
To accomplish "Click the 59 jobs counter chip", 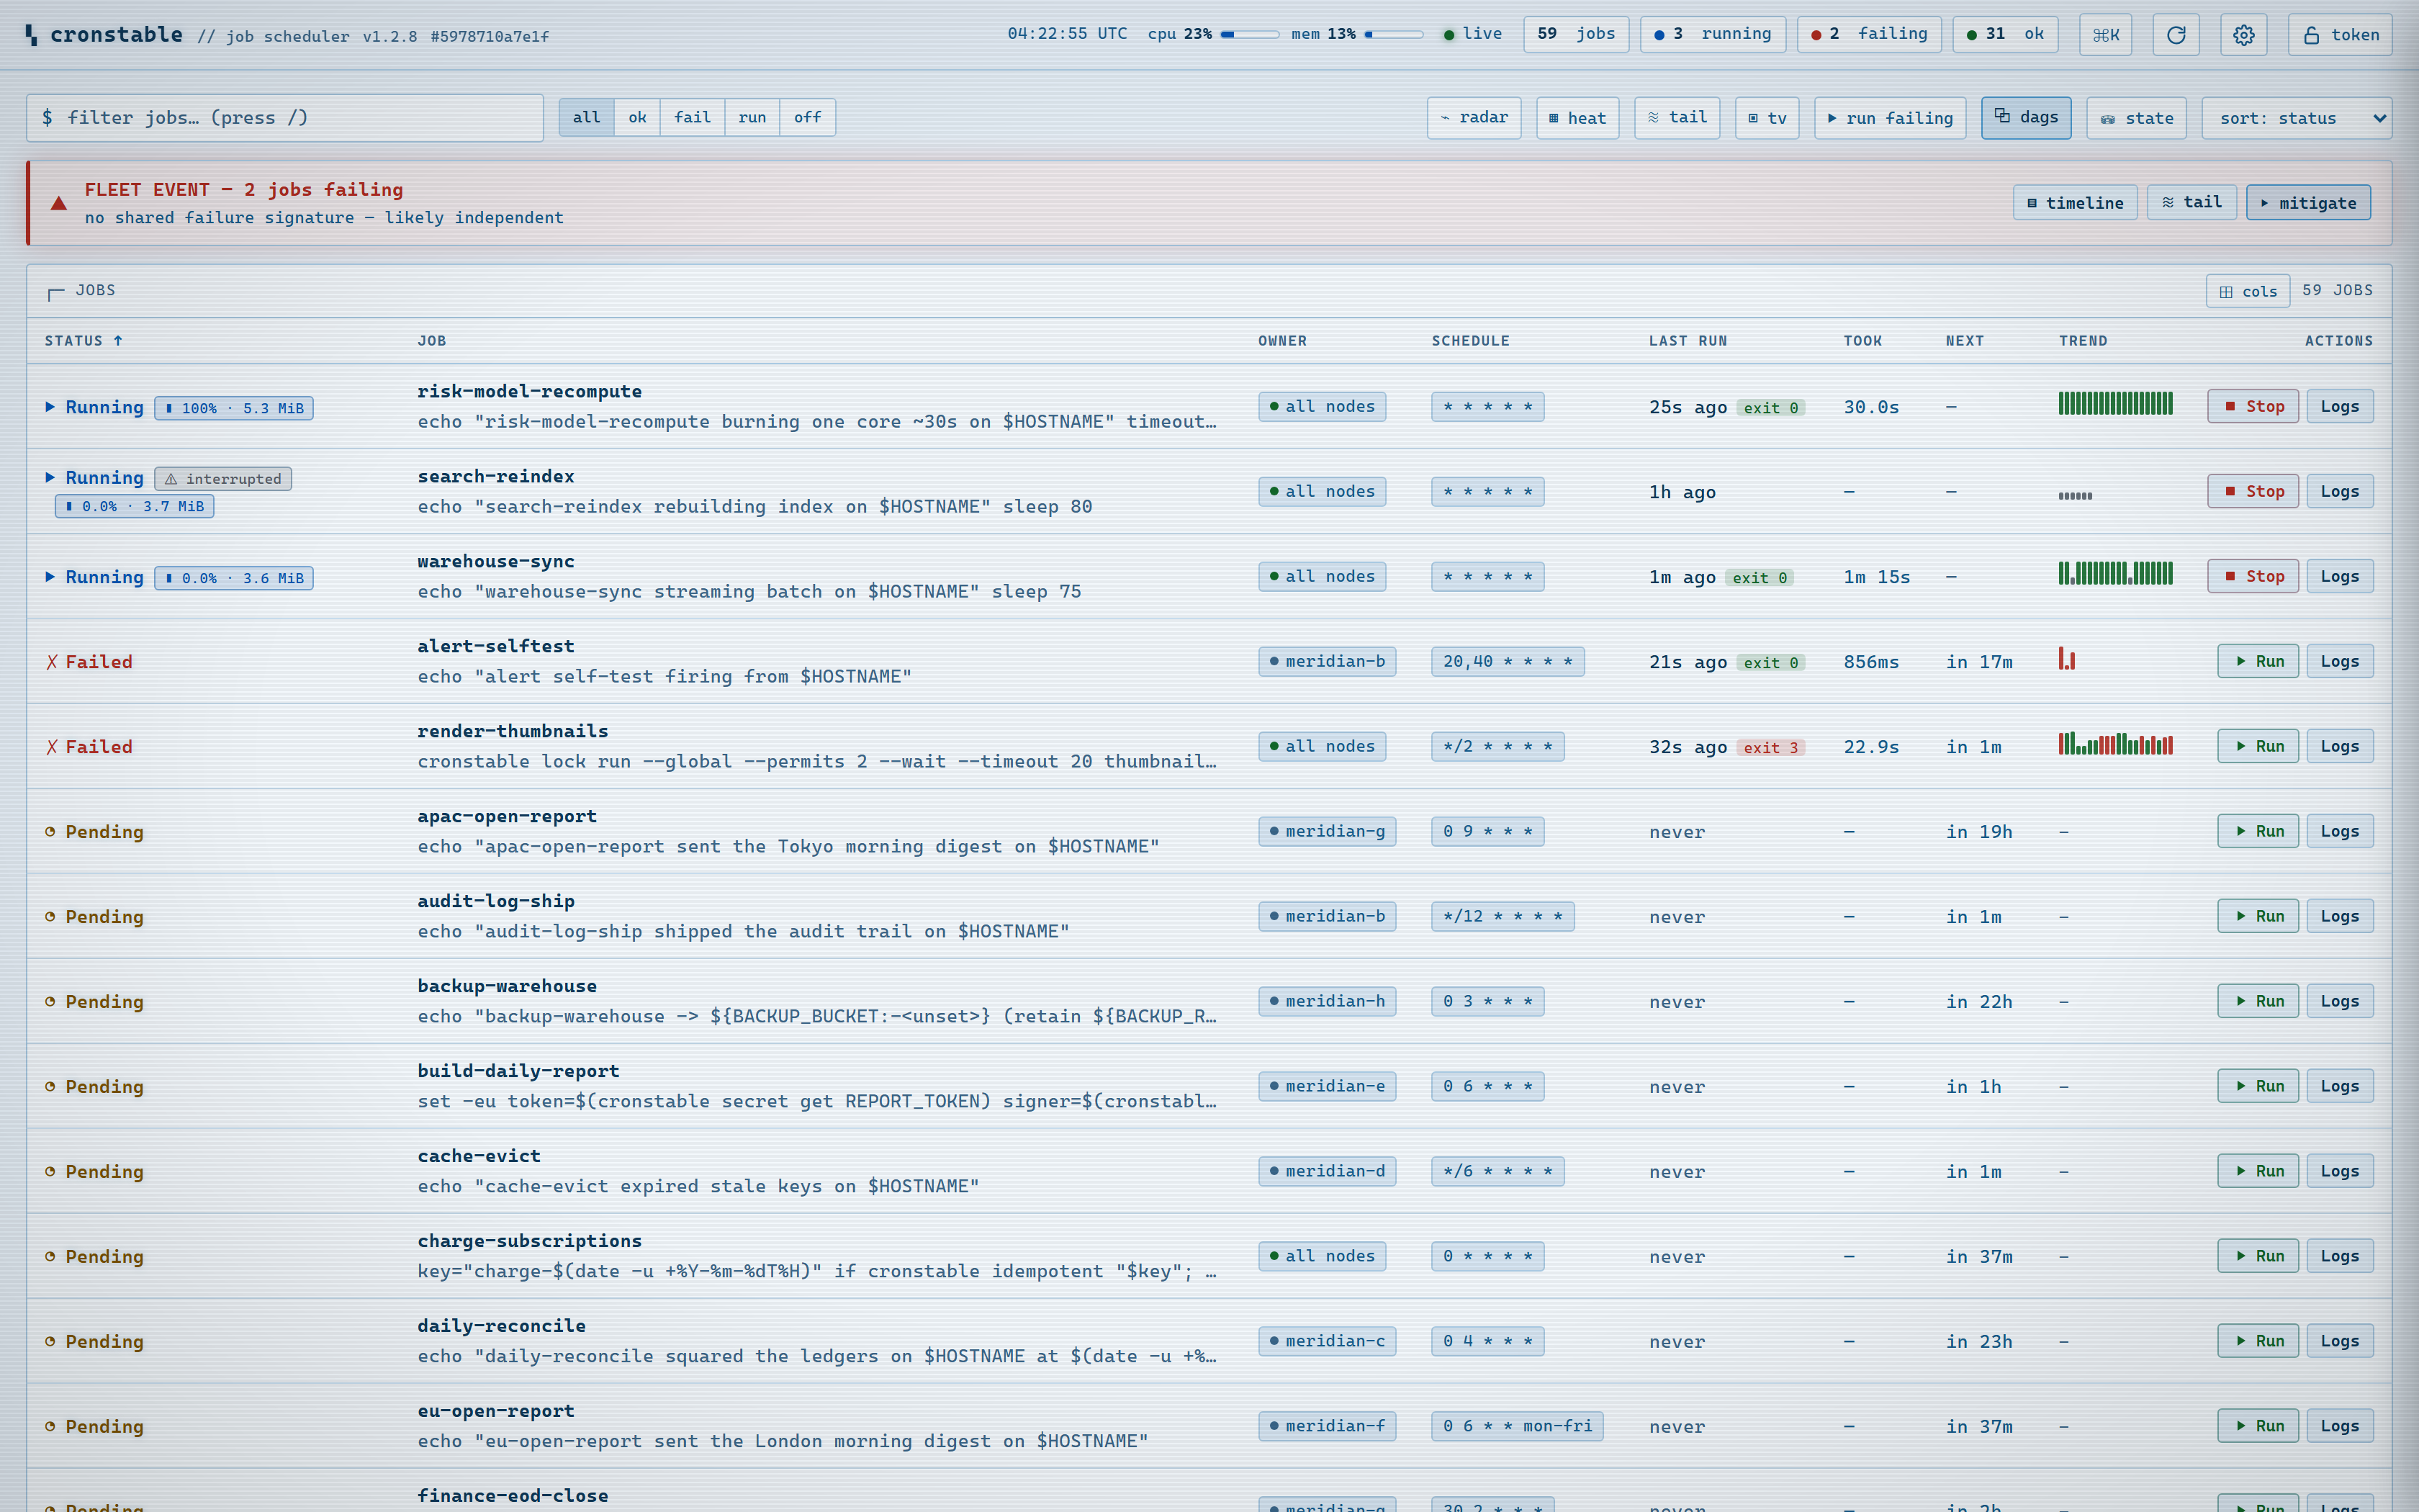I will 1575,35.
